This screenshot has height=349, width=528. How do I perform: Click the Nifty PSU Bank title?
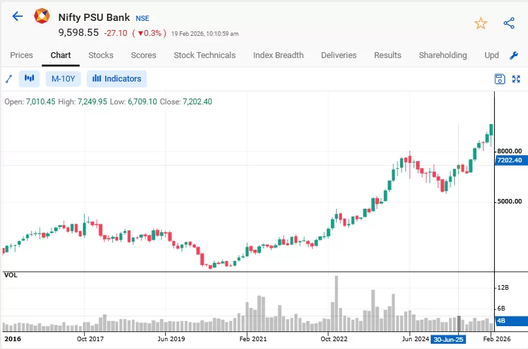(x=94, y=18)
